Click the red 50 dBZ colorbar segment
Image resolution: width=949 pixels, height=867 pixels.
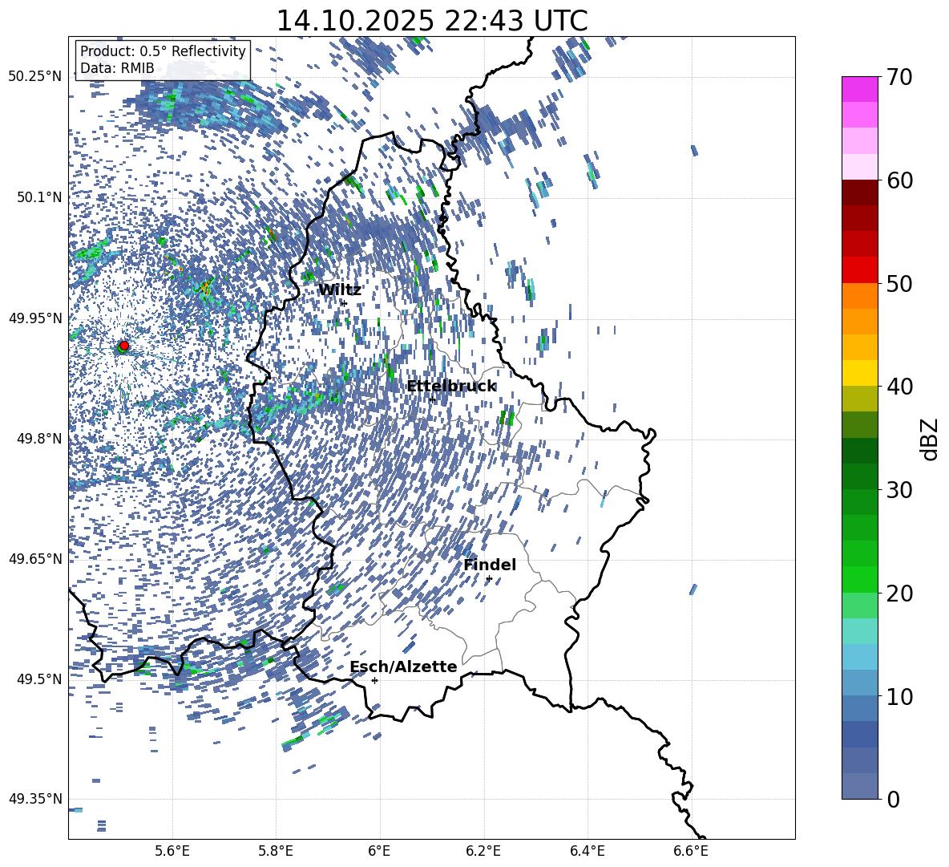point(859,270)
